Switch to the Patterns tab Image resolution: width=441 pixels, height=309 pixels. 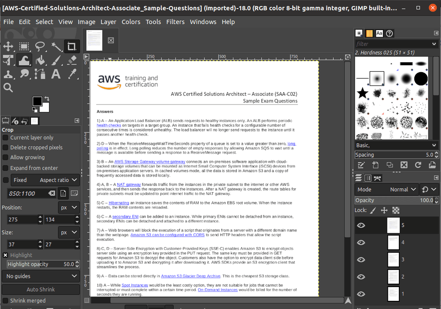[x=369, y=34]
